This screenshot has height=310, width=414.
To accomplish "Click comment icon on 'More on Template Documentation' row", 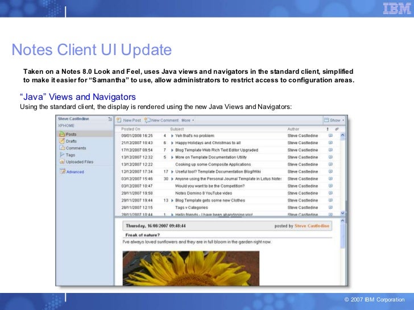I will point(330,157).
